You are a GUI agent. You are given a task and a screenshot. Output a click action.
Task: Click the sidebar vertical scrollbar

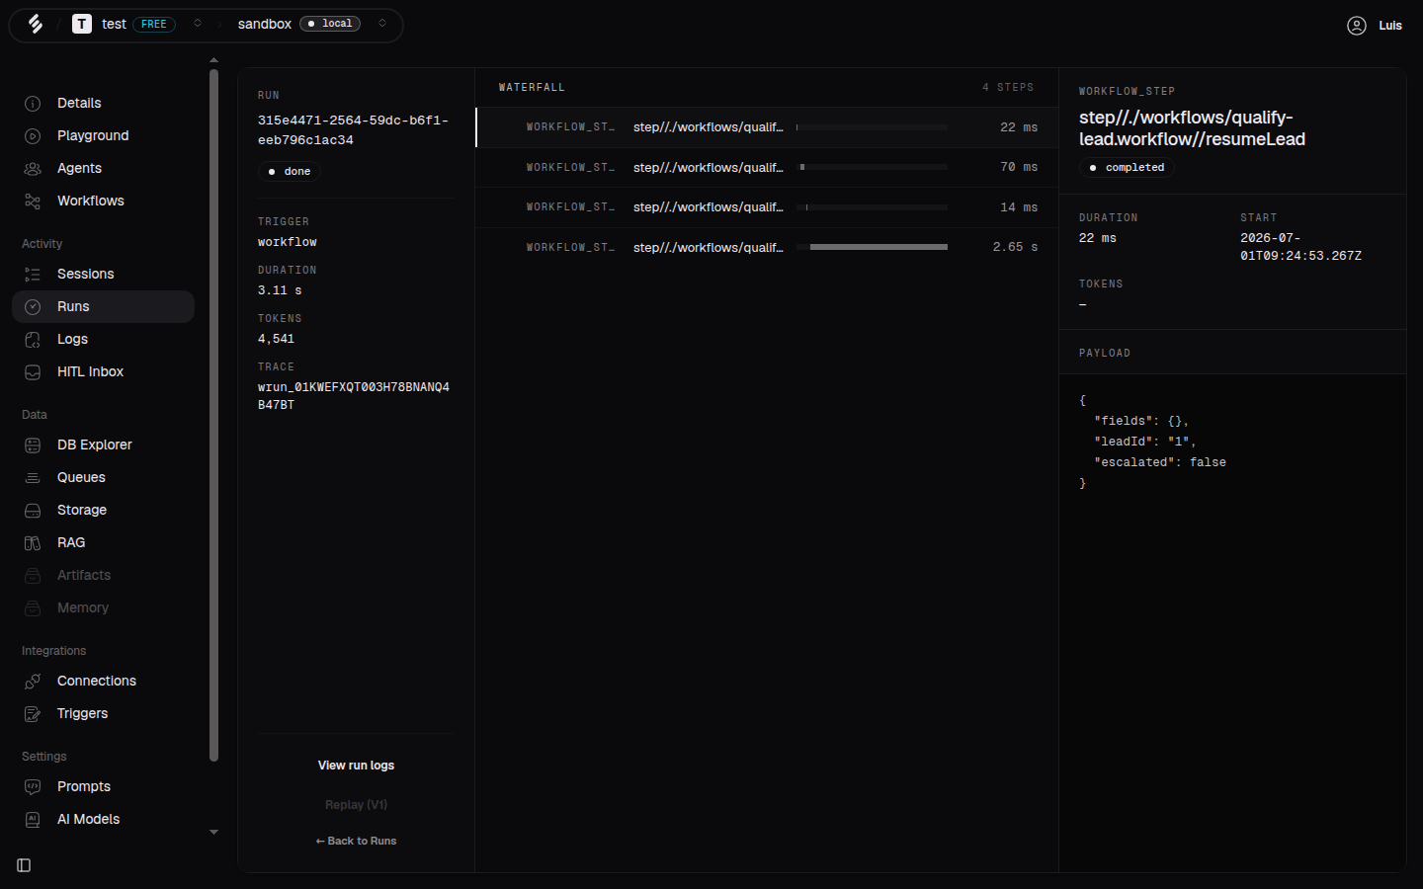click(213, 415)
